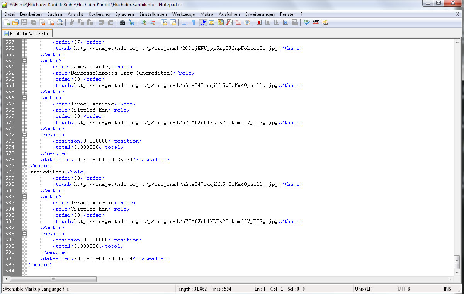Open the Ansicht menu

tap(75, 14)
